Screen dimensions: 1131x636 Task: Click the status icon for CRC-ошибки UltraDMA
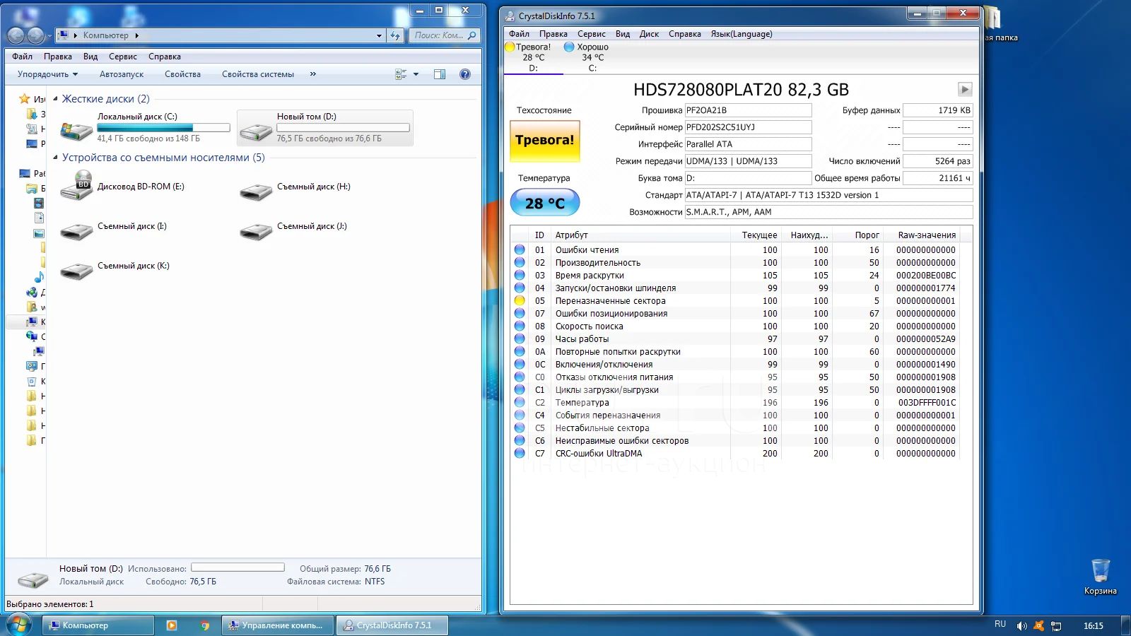coord(520,454)
